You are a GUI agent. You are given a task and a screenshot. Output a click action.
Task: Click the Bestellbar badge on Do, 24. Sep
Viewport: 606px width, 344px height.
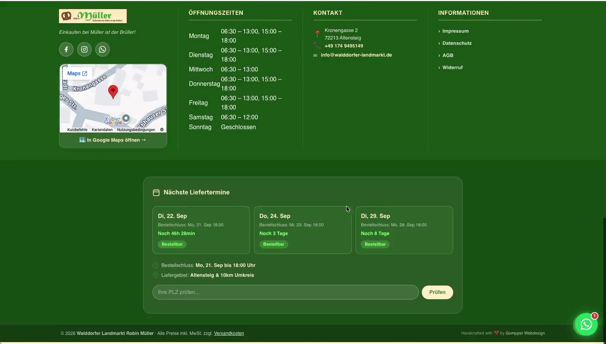[274, 244]
